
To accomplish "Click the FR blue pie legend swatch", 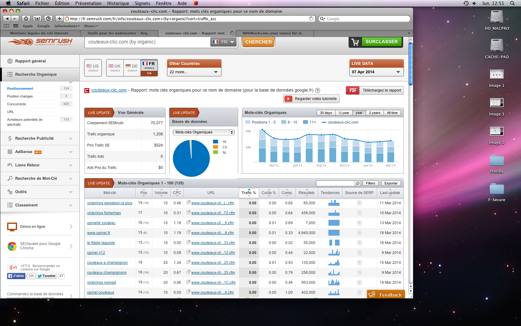I will pyautogui.click(x=216, y=142).
